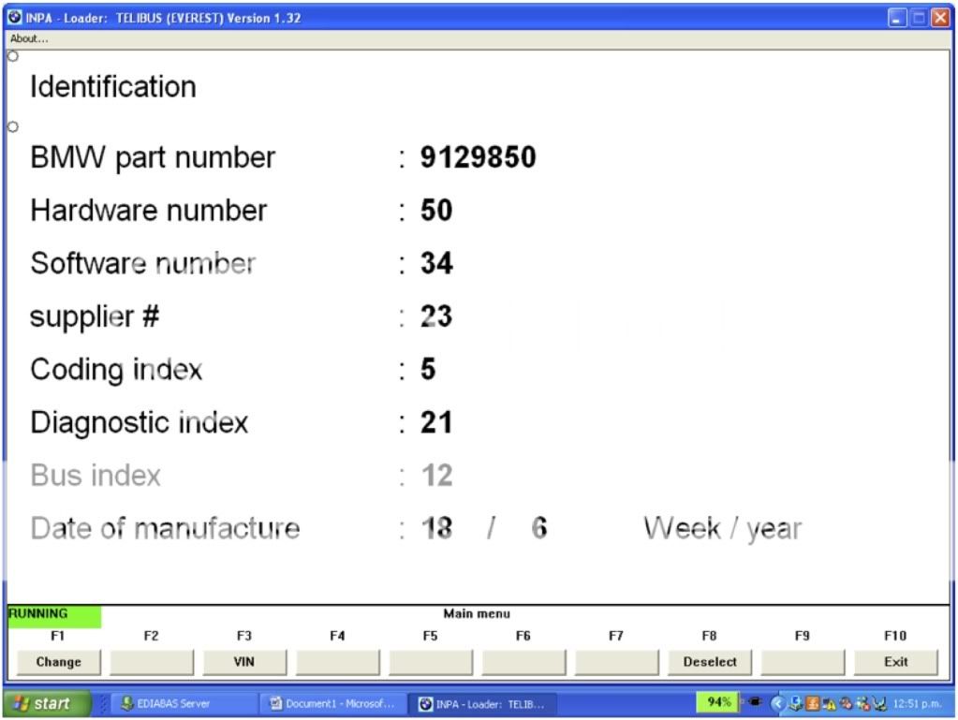The image size is (958, 720).
Task: Click the F10 Exit button
Action: (895, 662)
